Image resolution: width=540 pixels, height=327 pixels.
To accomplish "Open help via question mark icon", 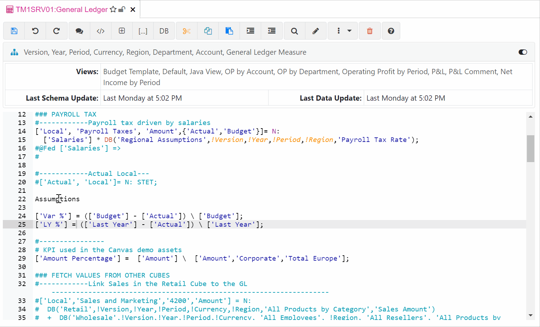I will 391,31.
